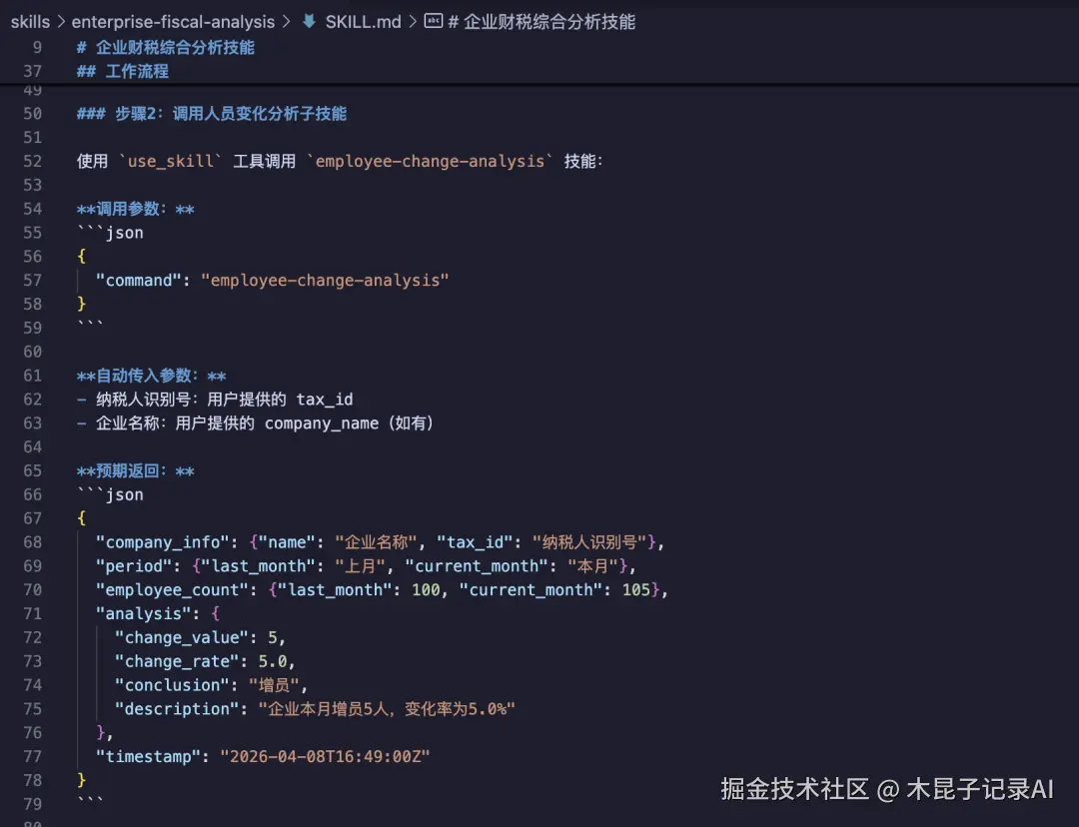Click the ```json fence on line 55
1079x827 pixels.
tap(111, 233)
